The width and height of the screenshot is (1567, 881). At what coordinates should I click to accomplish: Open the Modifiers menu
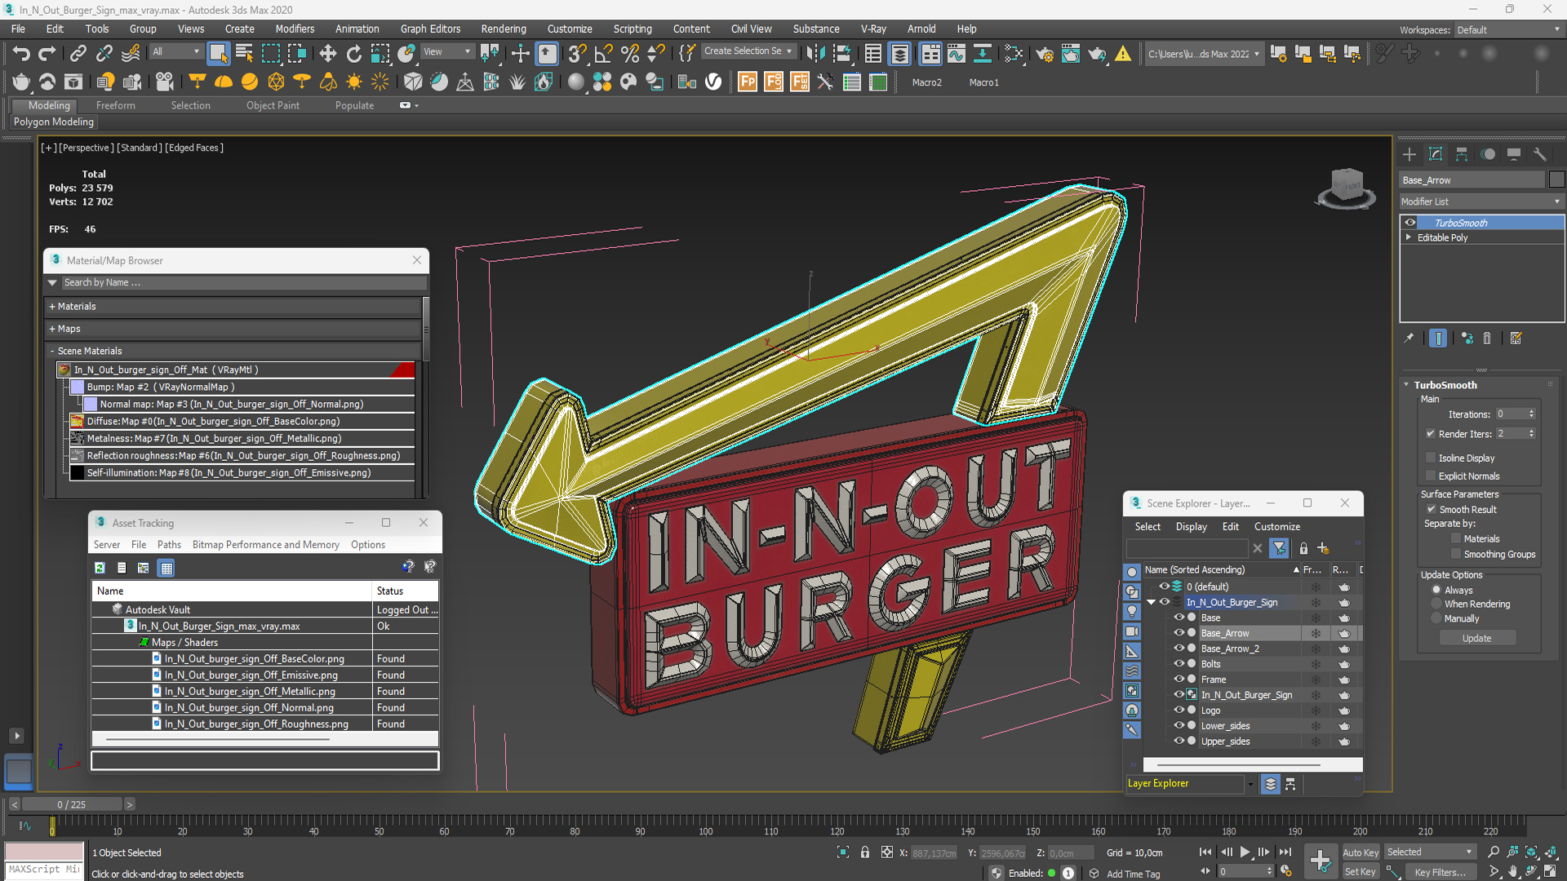pos(295,29)
